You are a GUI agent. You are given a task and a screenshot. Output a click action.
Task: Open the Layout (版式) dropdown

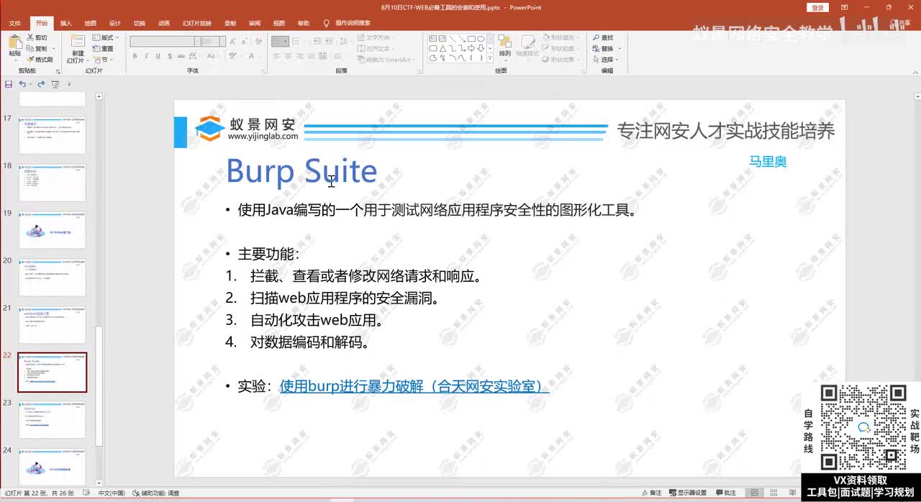(x=105, y=37)
